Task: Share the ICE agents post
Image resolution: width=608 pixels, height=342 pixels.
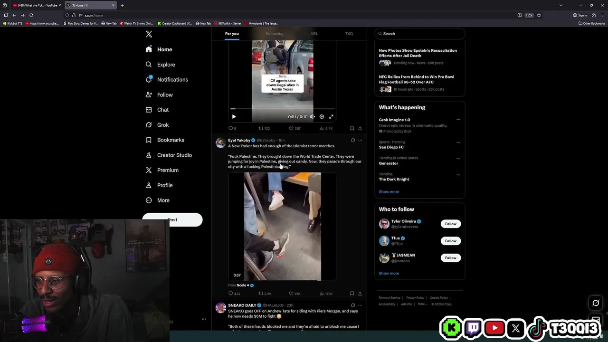Action: 360,128
